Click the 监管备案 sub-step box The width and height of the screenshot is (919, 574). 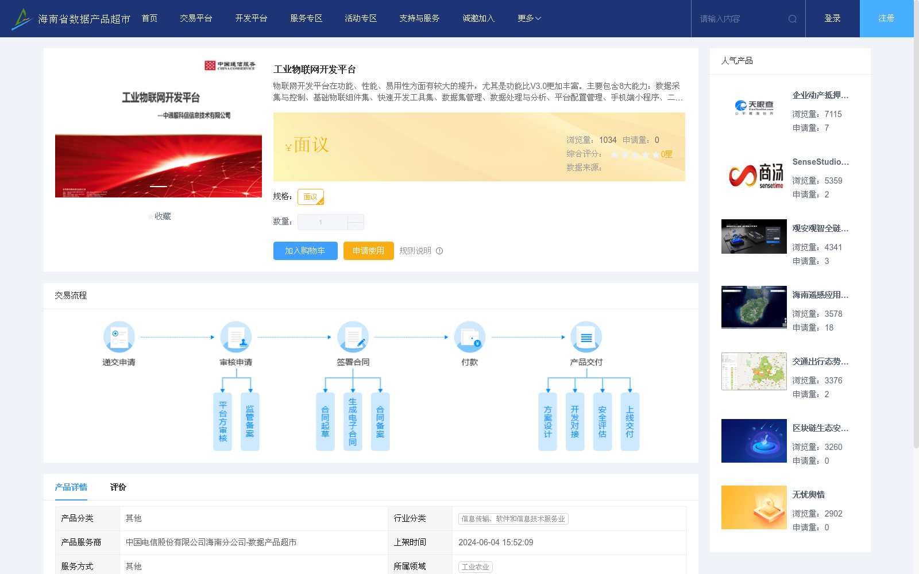(250, 422)
